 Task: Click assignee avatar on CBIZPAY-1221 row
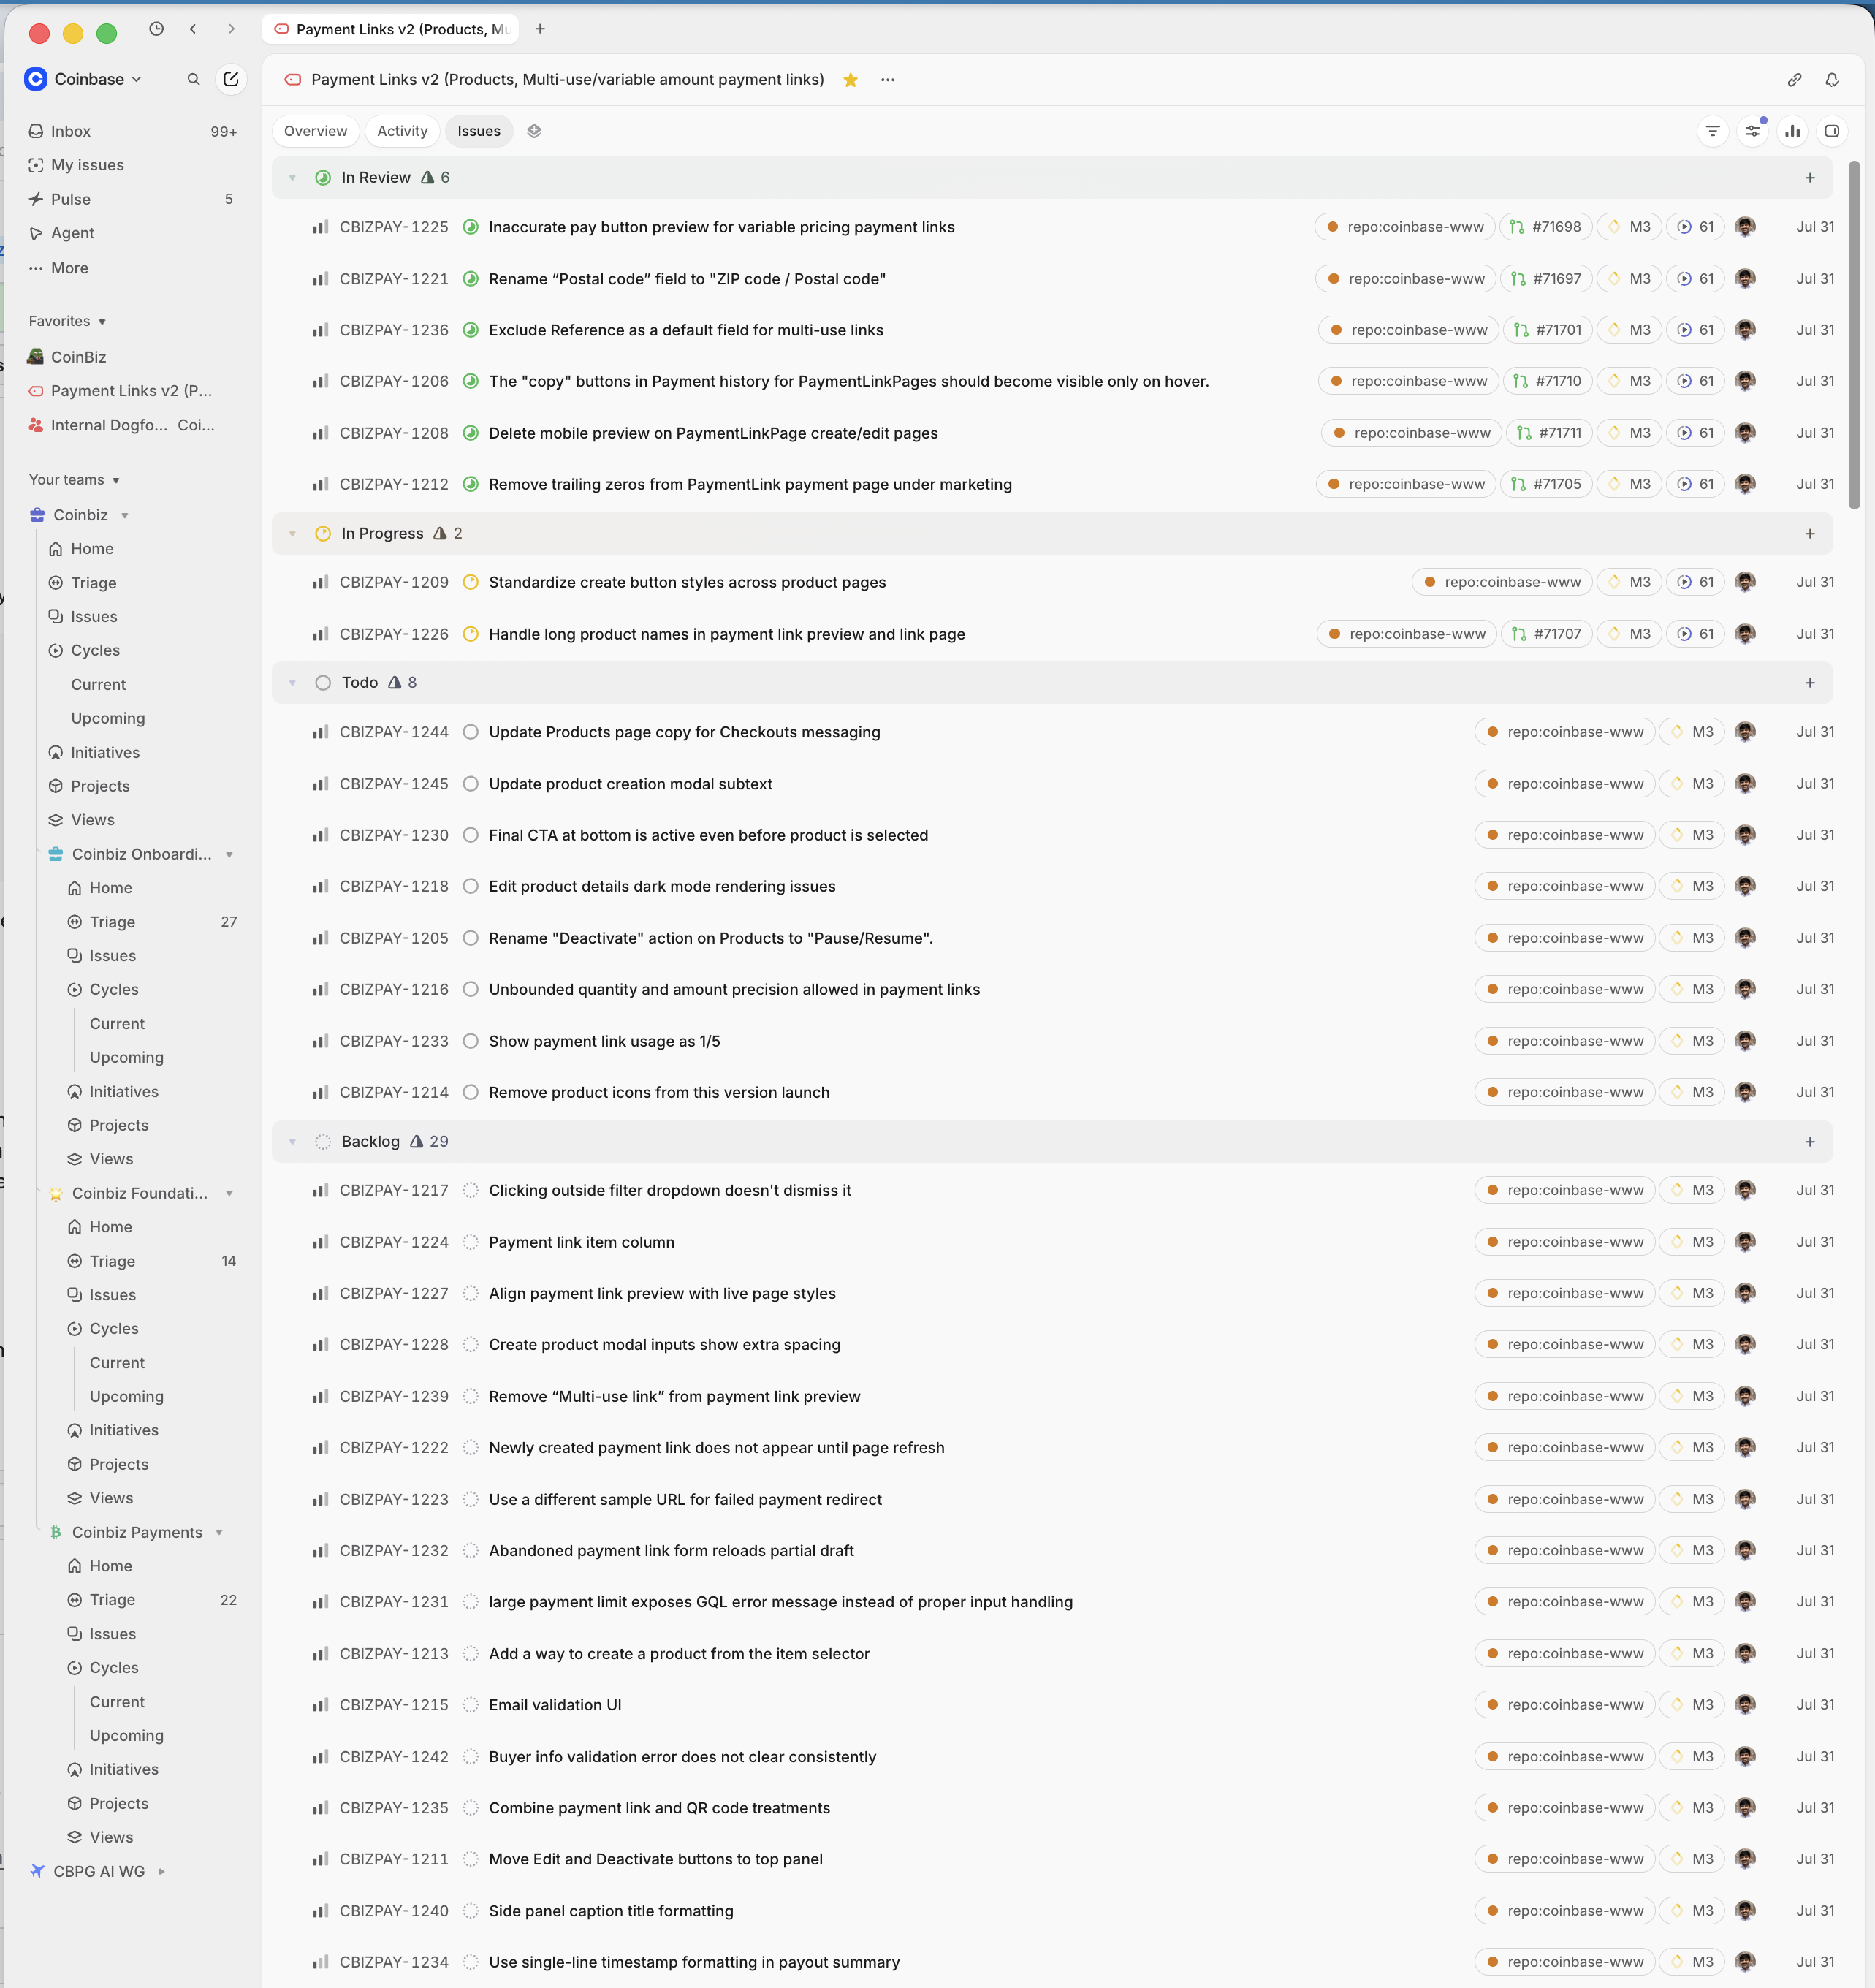(x=1745, y=279)
